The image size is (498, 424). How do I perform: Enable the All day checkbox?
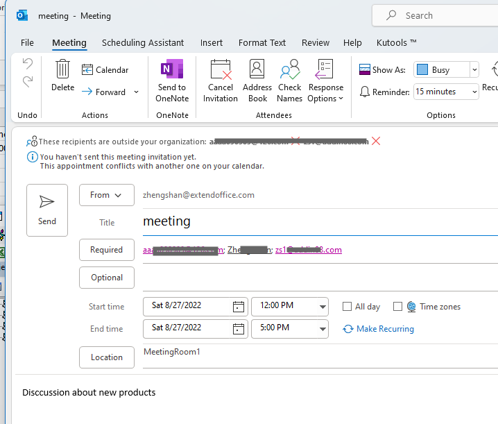pyautogui.click(x=347, y=306)
